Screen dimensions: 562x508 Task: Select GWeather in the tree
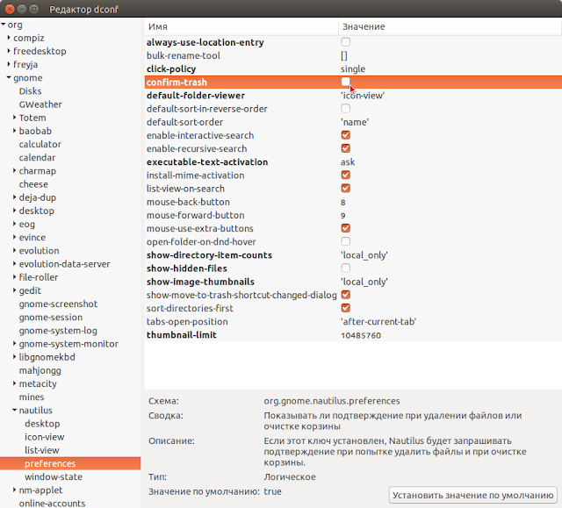[x=40, y=104]
